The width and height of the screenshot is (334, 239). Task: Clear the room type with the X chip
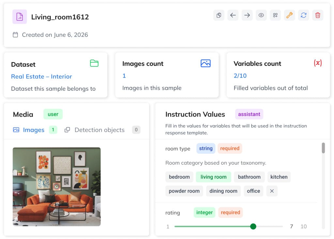coord(272,191)
